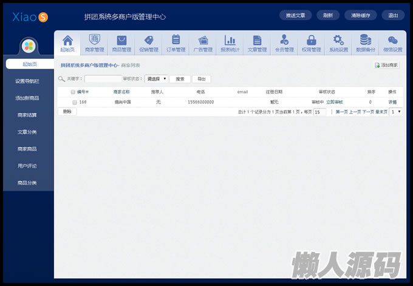This screenshot has width=413, height=286.
Task: Go to 下一页 next page link
Action: pos(368,112)
